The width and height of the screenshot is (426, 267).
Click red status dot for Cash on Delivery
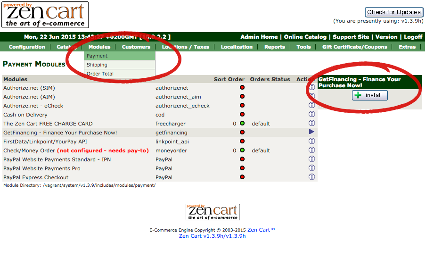pyautogui.click(x=242, y=114)
